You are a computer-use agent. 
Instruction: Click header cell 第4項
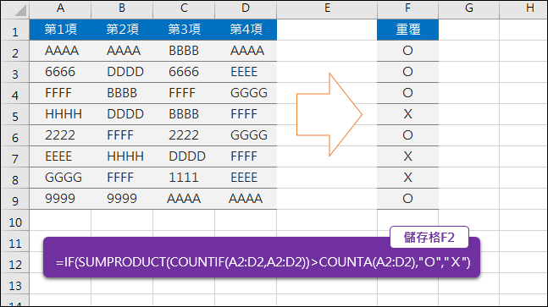coord(246,30)
